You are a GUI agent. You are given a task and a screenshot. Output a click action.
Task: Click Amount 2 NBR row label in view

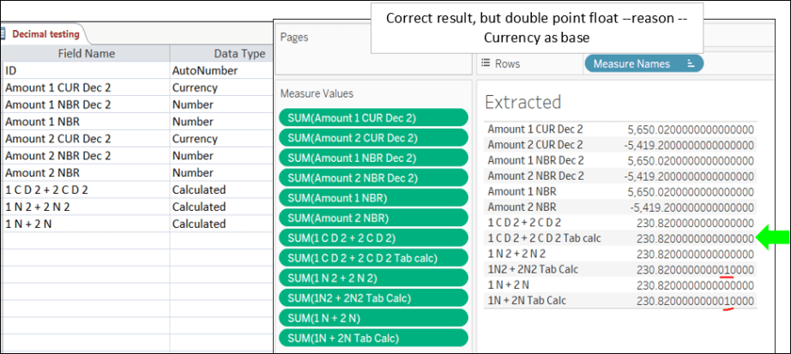tap(522, 207)
